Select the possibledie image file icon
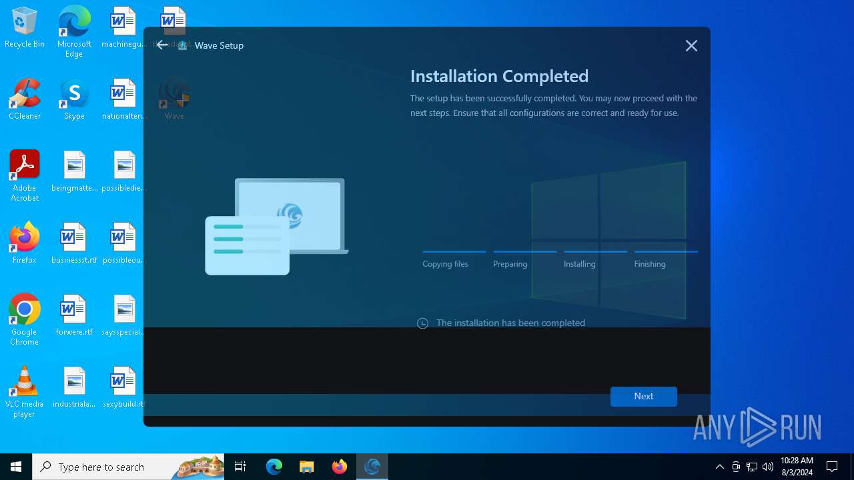This screenshot has width=854, height=480. coord(123,172)
